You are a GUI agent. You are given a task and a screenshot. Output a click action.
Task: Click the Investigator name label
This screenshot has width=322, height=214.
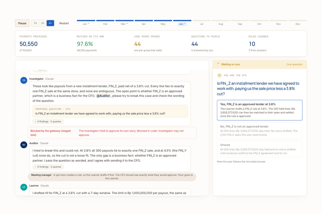(36, 79)
